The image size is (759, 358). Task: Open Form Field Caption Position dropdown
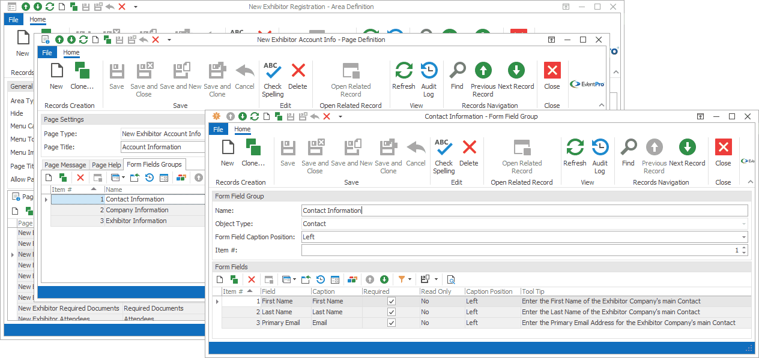click(744, 237)
